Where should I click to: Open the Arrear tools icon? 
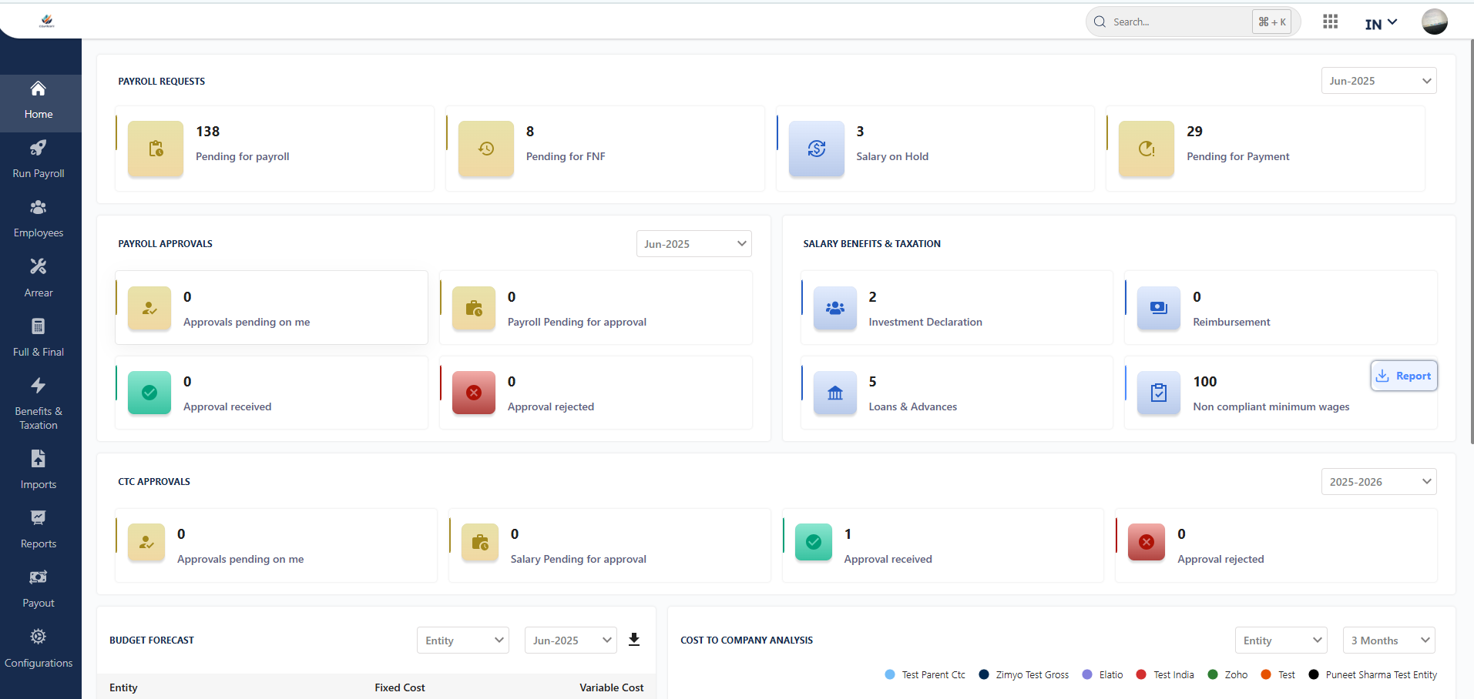(x=39, y=266)
